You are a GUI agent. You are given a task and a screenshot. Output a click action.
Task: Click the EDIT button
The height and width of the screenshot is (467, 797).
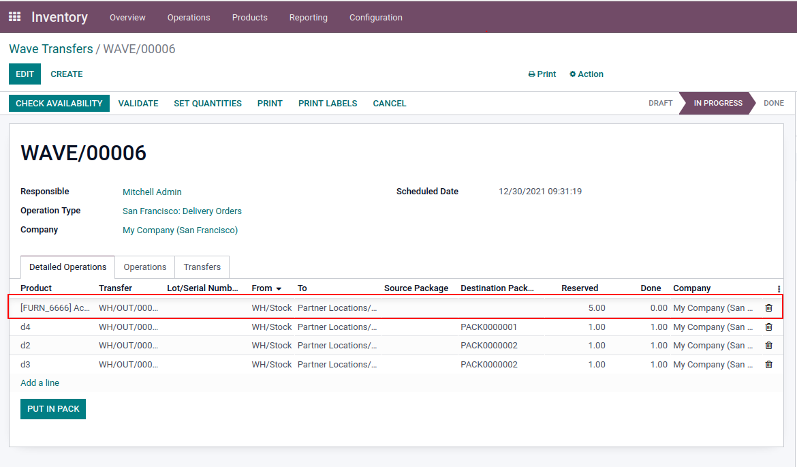tap(25, 74)
